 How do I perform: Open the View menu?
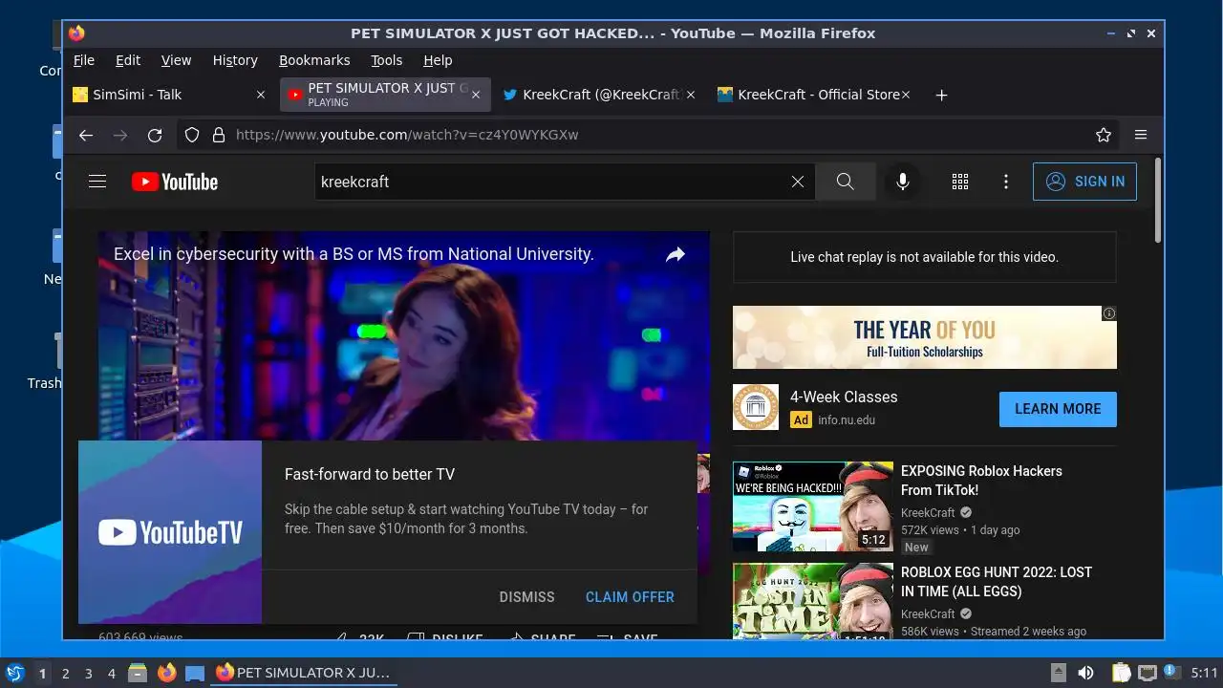(x=176, y=60)
